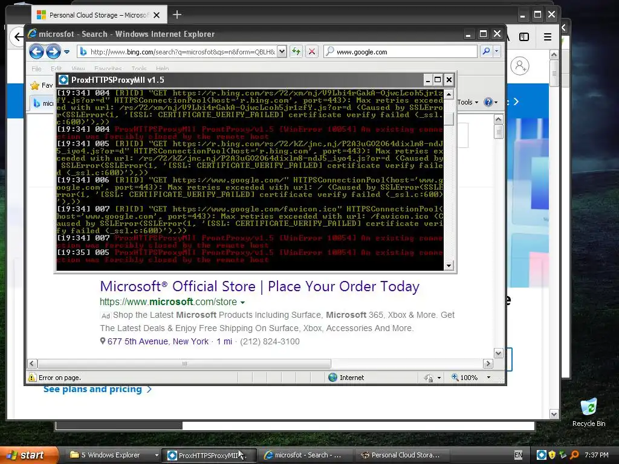This screenshot has height=464, width=619.
Task: Click the white chevron on blue banner
Action: [516, 101]
